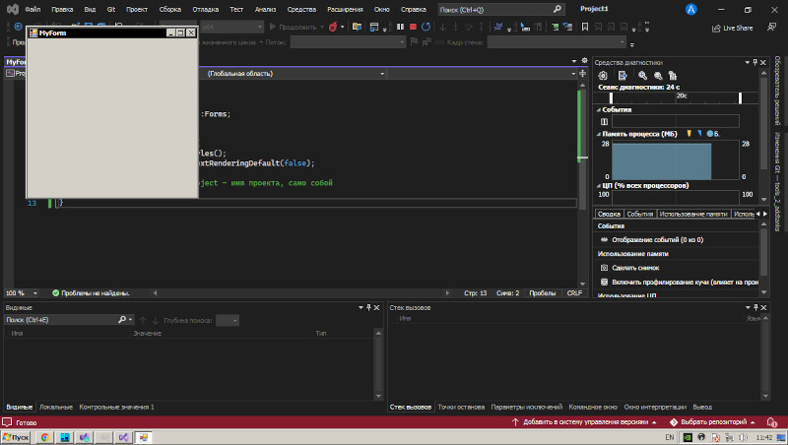Click the Live Share button
This screenshot has width=788, height=445.
coord(732,29)
